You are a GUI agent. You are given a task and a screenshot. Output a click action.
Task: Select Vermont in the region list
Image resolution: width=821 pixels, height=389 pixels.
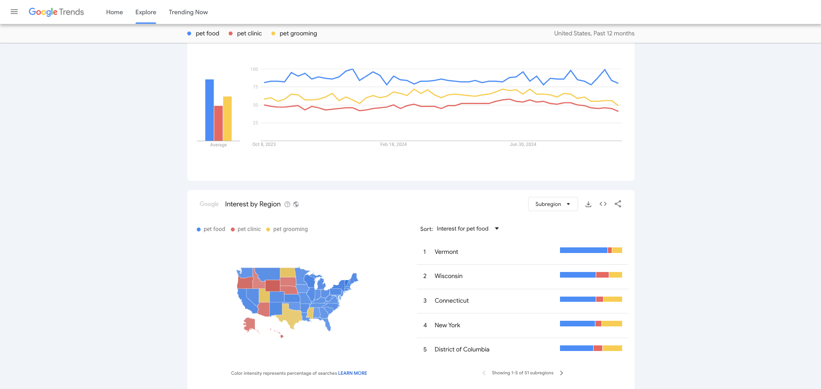point(446,252)
